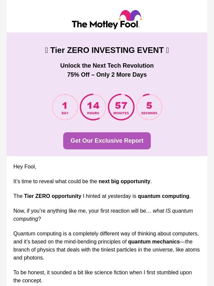Image resolution: width=214 pixels, height=286 pixels.
Task: Click the bold 'next big opportunity' text
Action: coord(124,181)
